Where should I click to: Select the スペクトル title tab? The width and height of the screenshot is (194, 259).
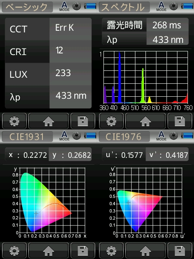(x=124, y=7)
